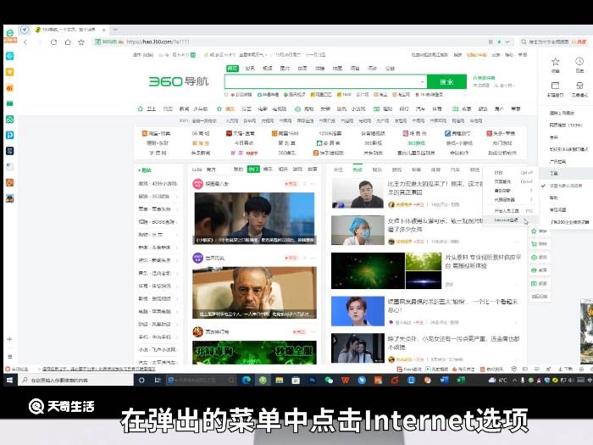Open new window icon in menu panel
Image resolution: width=593 pixels, height=445 pixels.
[x=555, y=86]
